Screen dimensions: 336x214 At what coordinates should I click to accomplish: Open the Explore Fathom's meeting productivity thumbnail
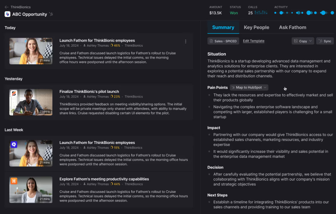[31, 190]
